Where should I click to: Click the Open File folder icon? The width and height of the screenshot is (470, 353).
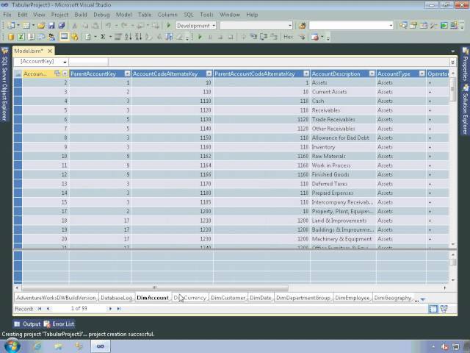(41, 26)
